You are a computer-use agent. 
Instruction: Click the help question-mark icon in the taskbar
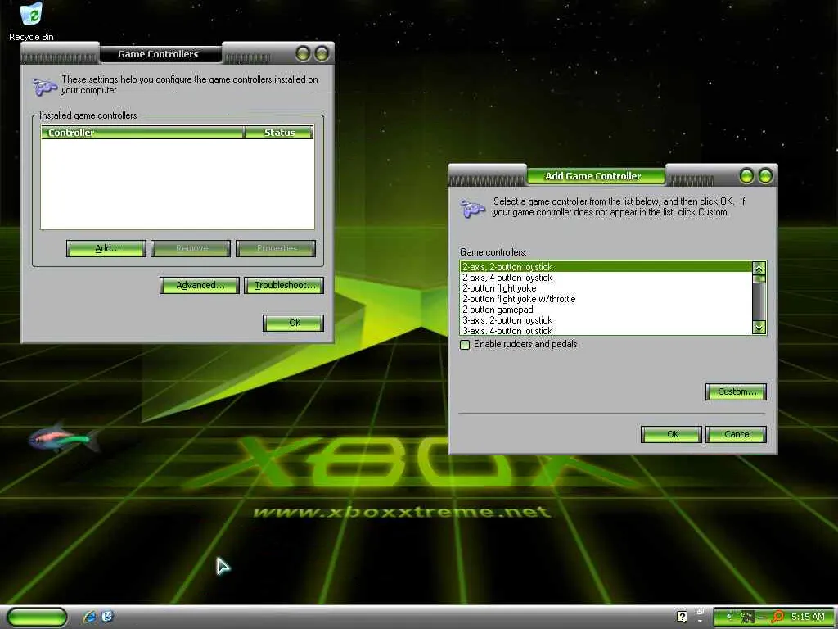coord(682,617)
